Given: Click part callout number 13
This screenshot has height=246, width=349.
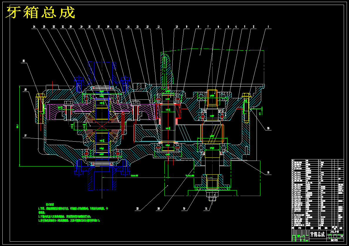Looking at the screenshot, I should (137, 27).
